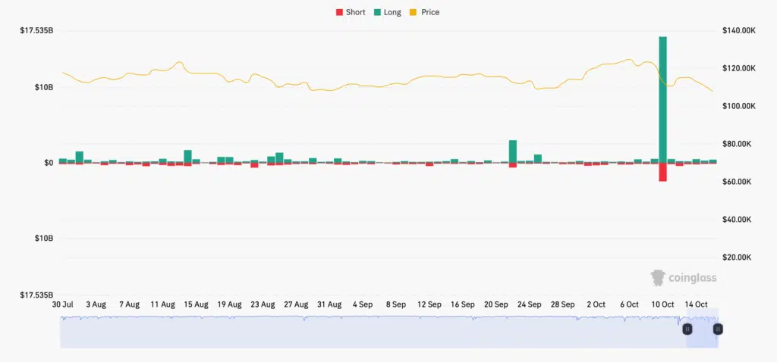
Task: Click the right handle of the range slider
Action: coord(718,329)
